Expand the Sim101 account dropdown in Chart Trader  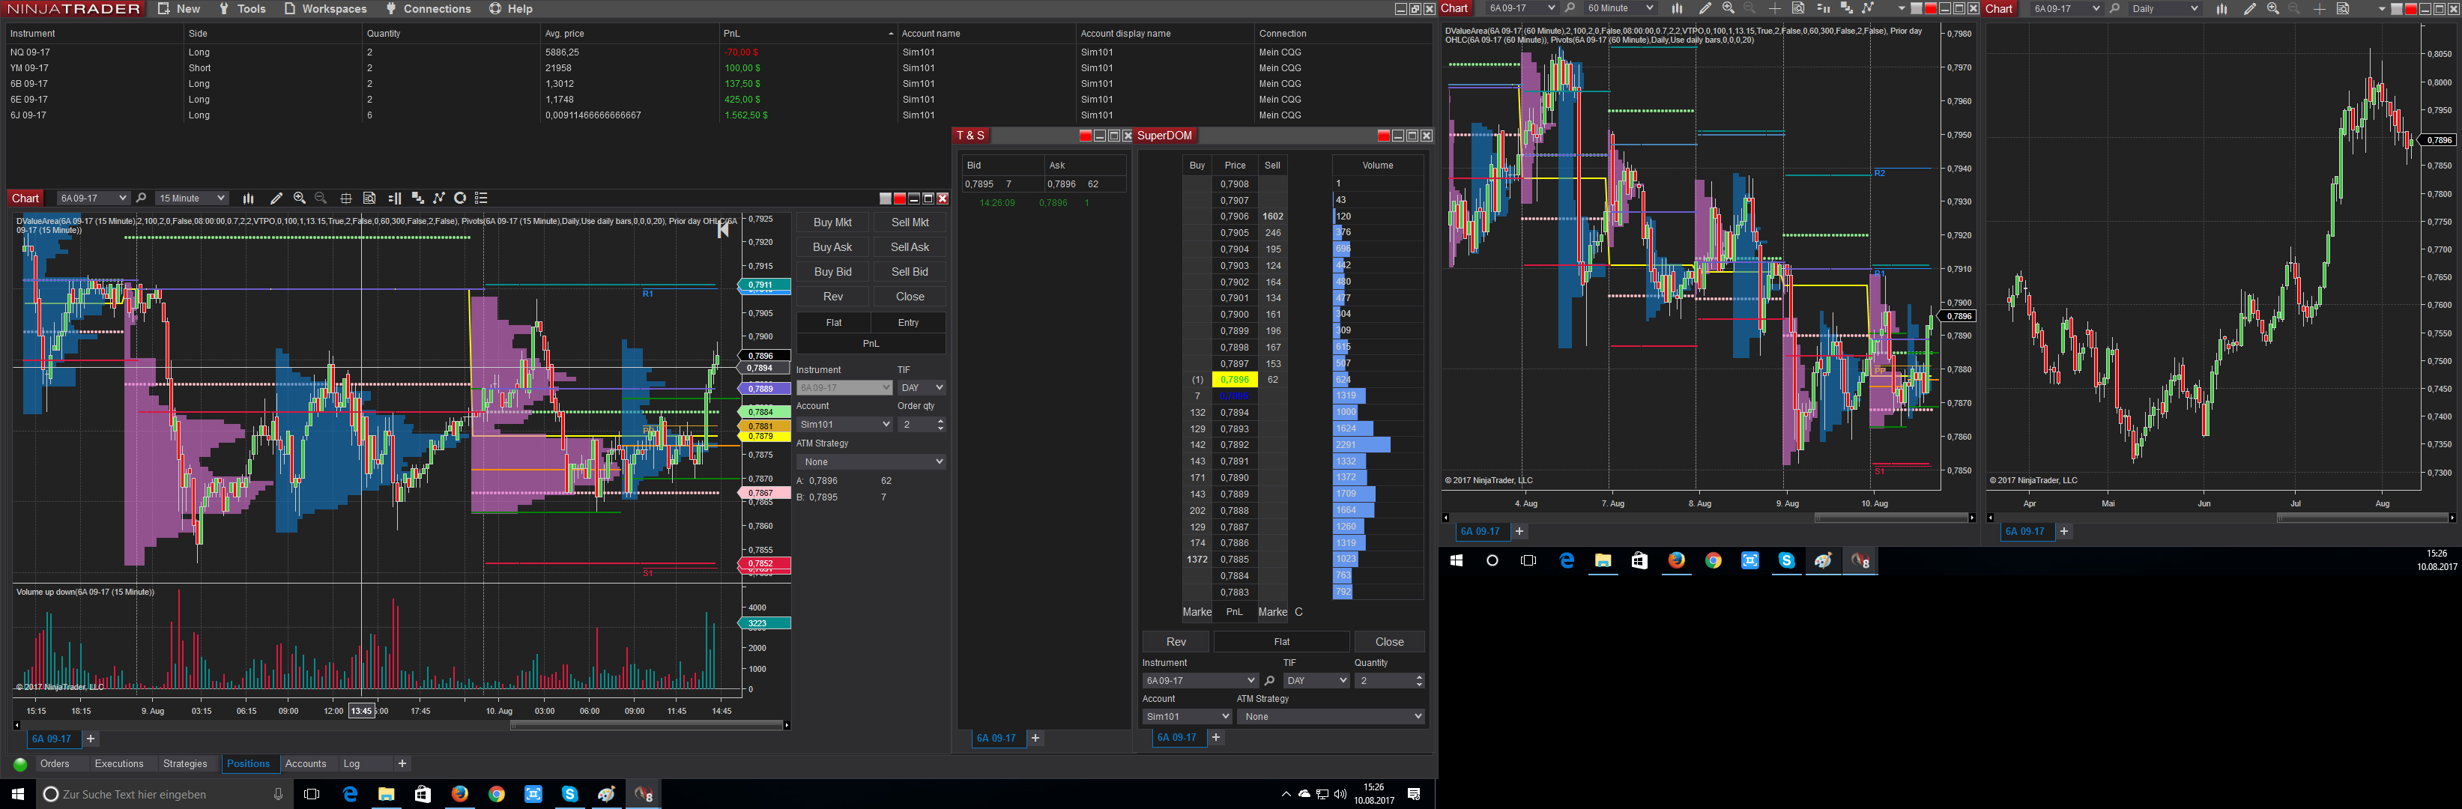click(844, 424)
